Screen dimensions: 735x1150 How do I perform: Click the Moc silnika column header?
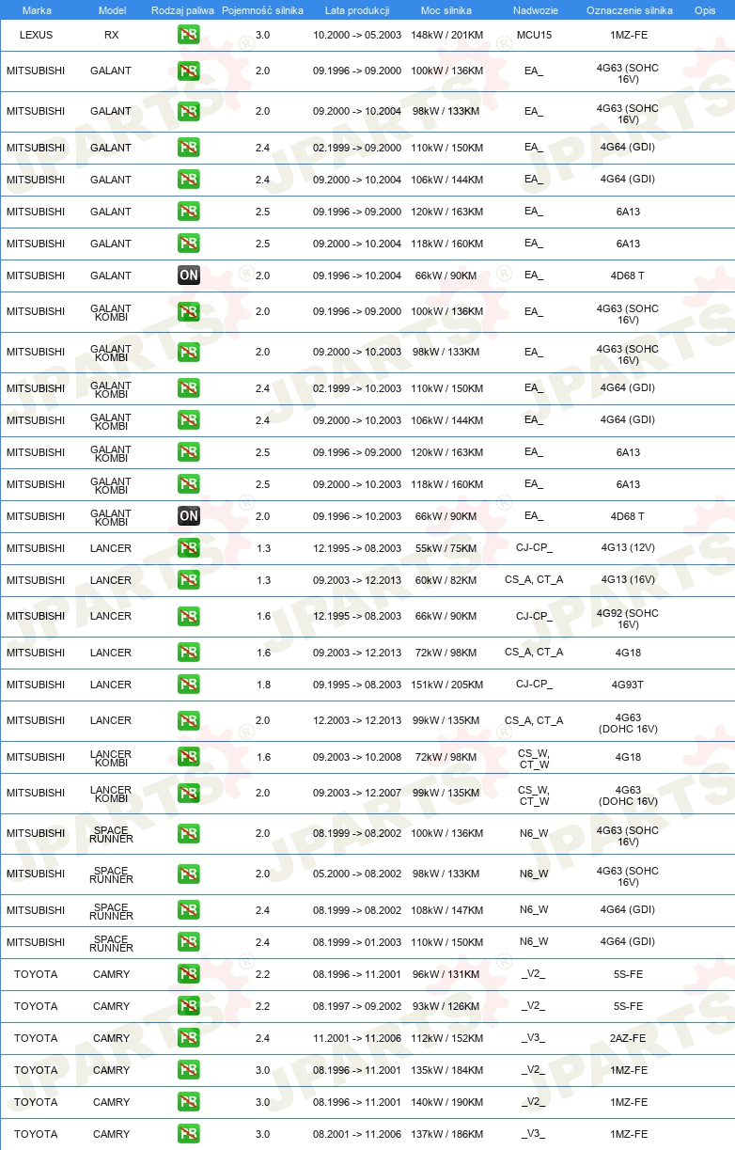click(x=446, y=10)
